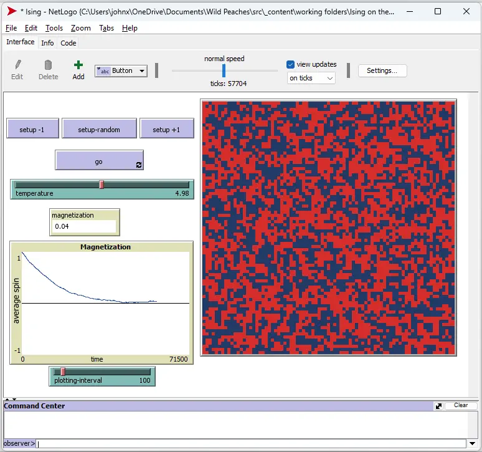This screenshot has width=482, height=452.
Task: Click the plotting-interval slider handle
Action: pos(63,372)
